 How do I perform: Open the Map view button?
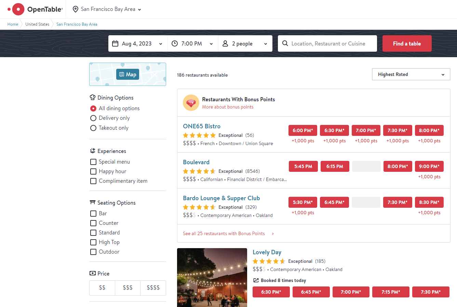pos(127,74)
